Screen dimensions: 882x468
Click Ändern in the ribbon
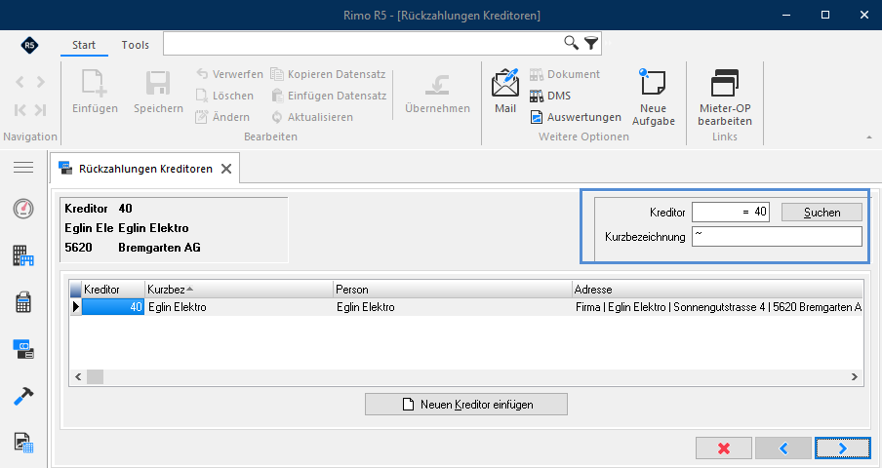tap(222, 117)
